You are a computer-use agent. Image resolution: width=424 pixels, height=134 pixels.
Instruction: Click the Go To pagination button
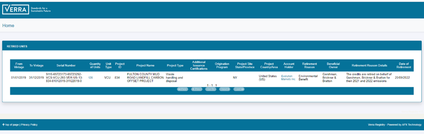pyautogui.click(x=211, y=89)
